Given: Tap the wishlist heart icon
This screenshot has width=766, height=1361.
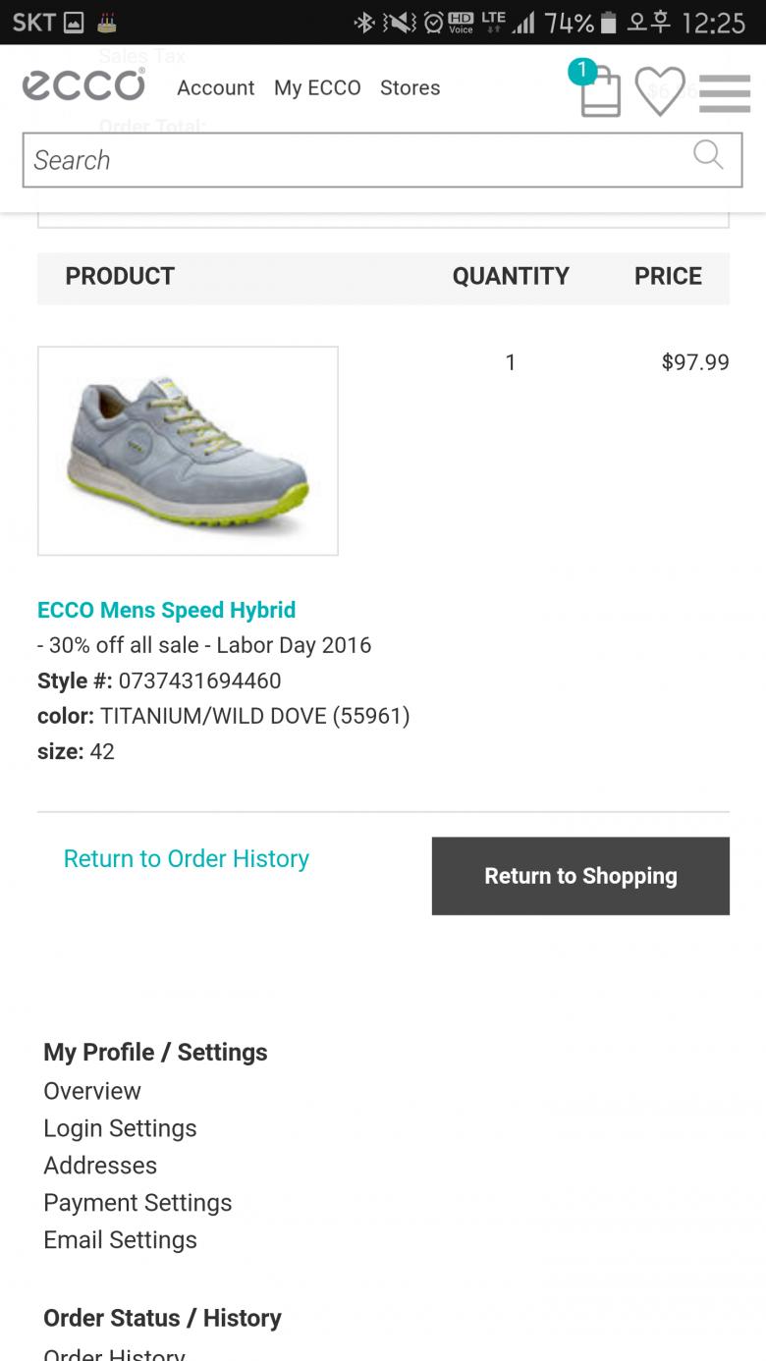Looking at the screenshot, I should (x=659, y=91).
